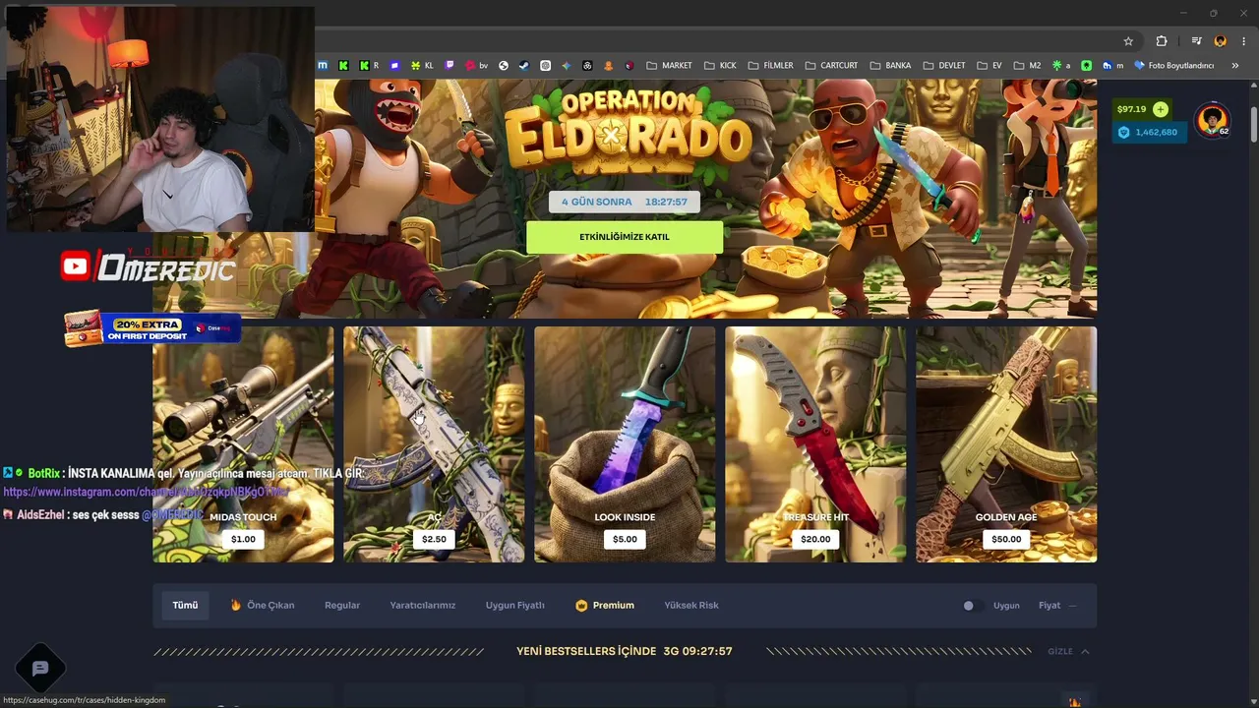Click the BotRix username in chat

tap(44, 473)
